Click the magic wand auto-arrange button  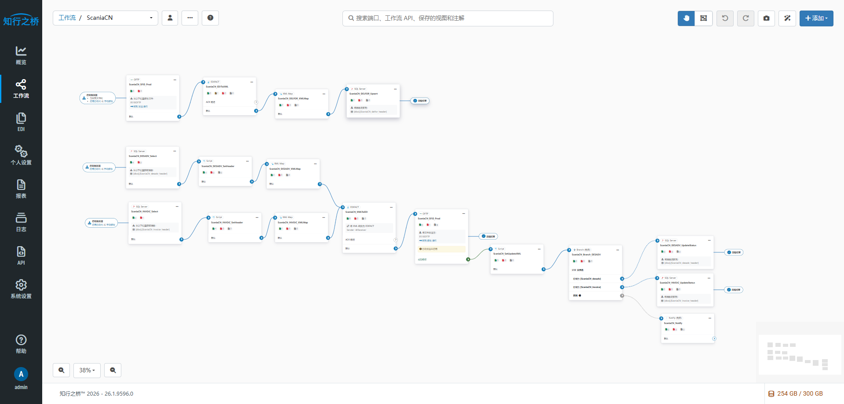point(787,18)
